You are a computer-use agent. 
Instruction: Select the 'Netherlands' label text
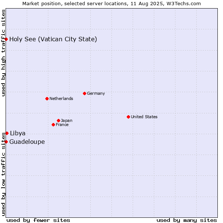(x=61, y=98)
